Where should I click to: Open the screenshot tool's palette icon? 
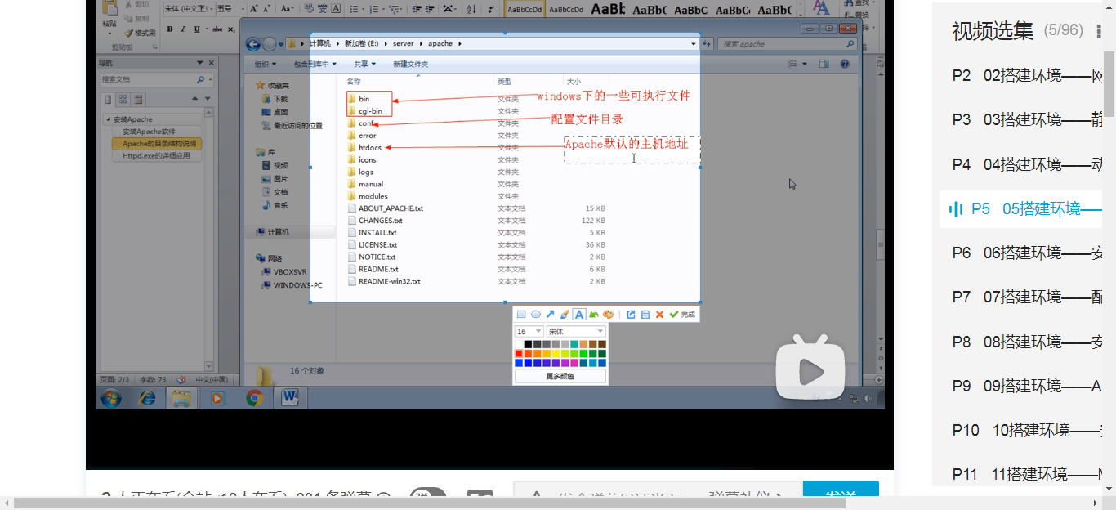click(x=608, y=315)
